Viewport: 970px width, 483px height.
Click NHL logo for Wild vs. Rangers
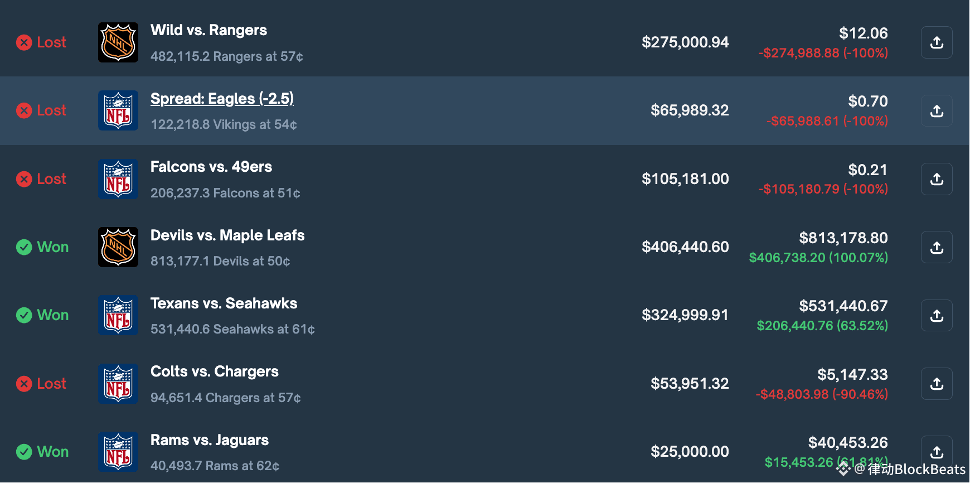coord(118,42)
